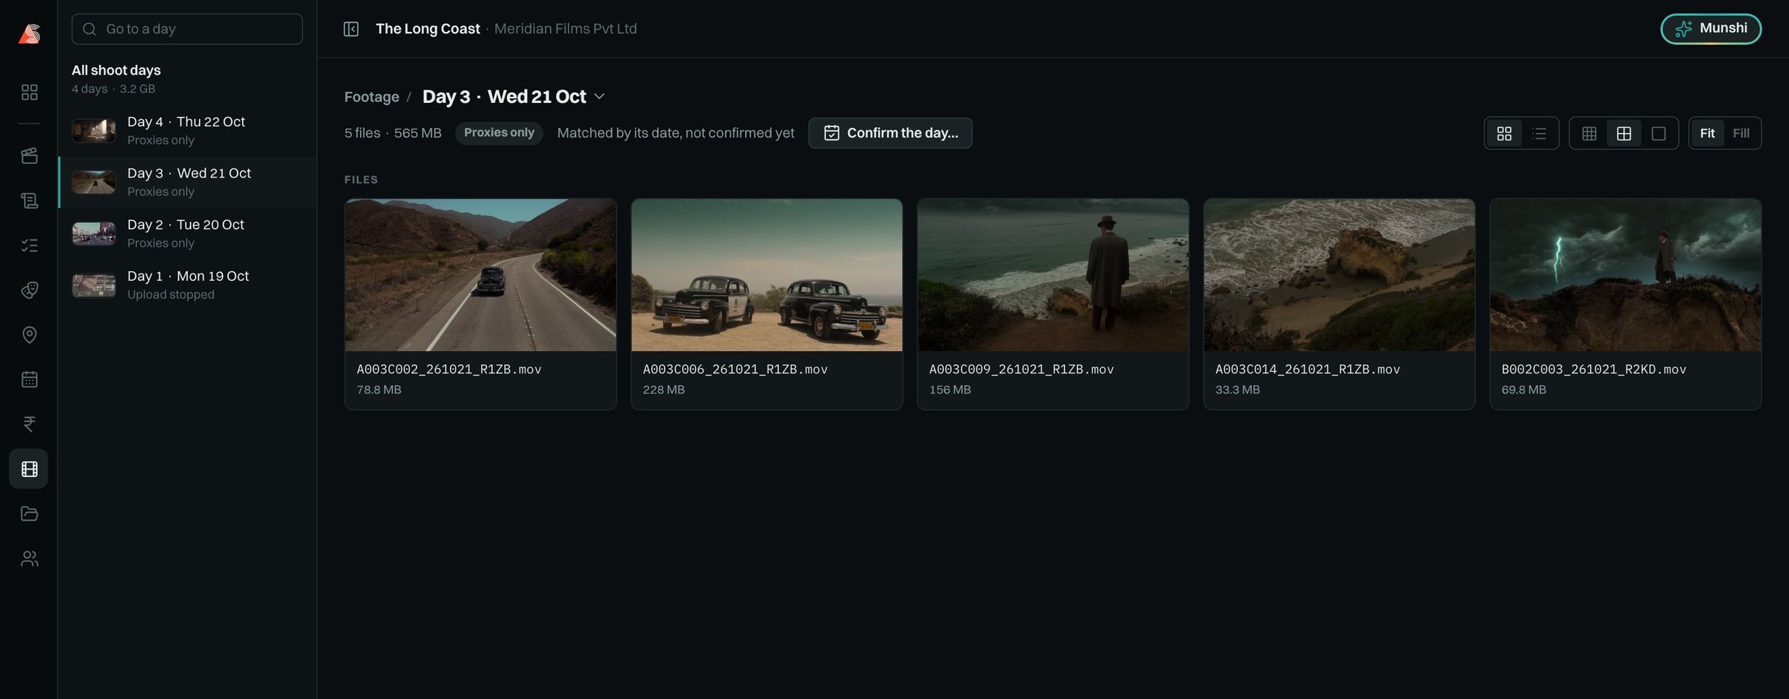Open clip A003C006_261021_R1ZB.mov thumbnail
The width and height of the screenshot is (1789, 699).
[767, 275]
